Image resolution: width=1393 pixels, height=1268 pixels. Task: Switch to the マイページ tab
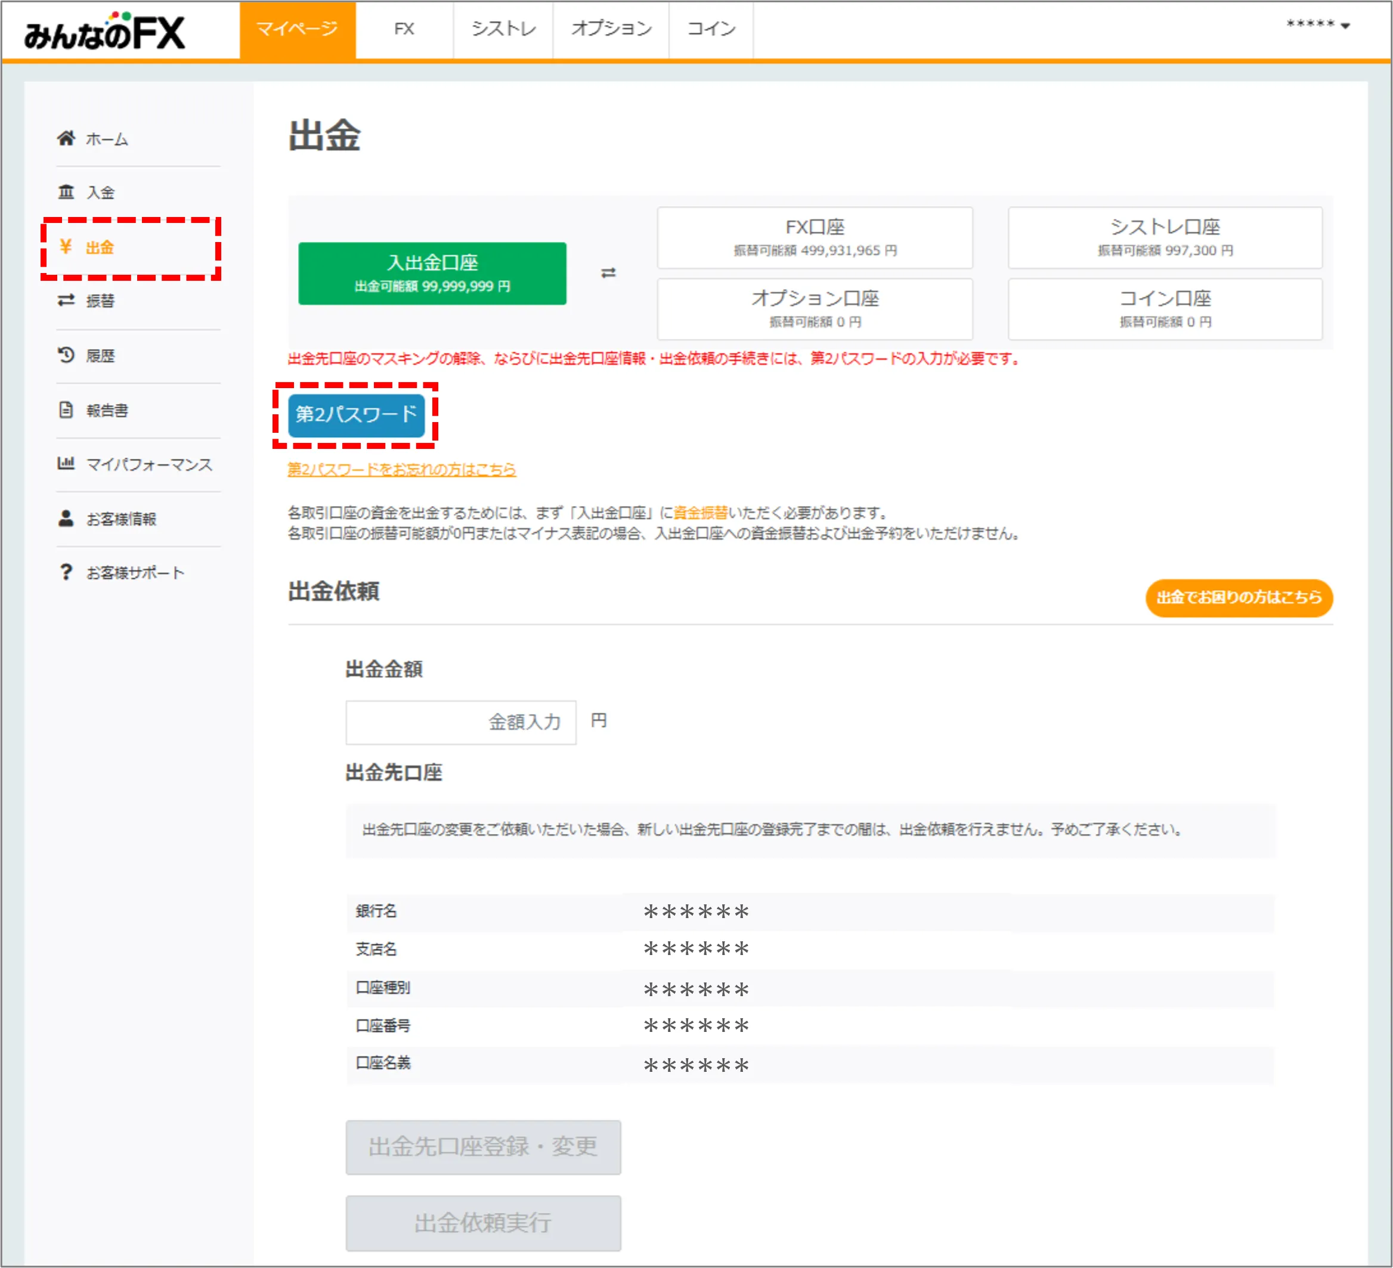pyautogui.click(x=297, y=30)
